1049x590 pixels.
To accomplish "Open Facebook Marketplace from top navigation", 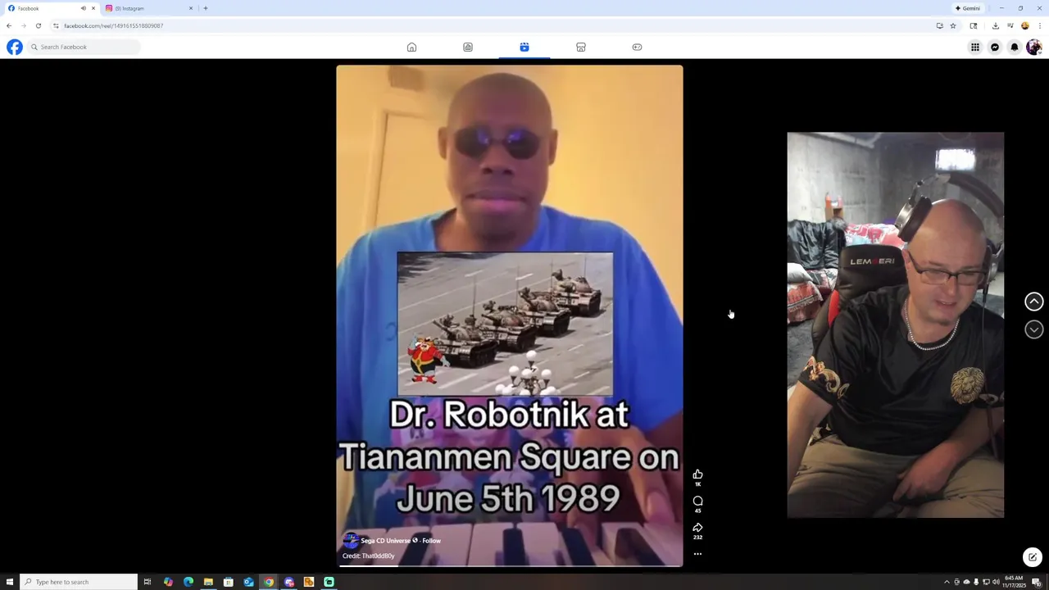I will click(x=580, y=47).
